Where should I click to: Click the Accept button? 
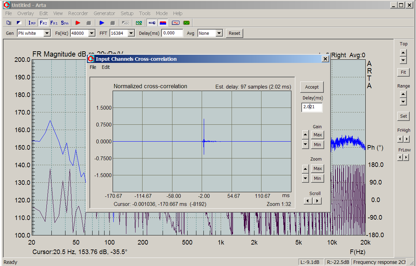[x=311, y=87]
